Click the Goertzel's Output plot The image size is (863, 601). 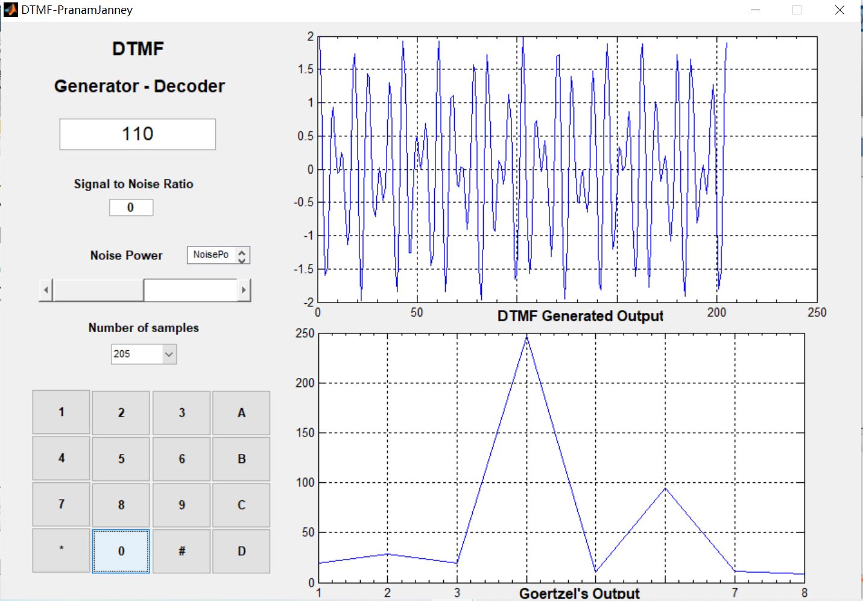(561, 458)
